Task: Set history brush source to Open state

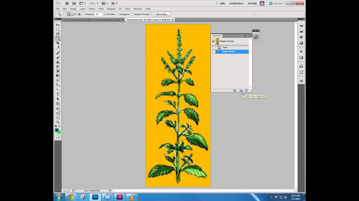Action: pyautogui.click(x=214, y=47)
